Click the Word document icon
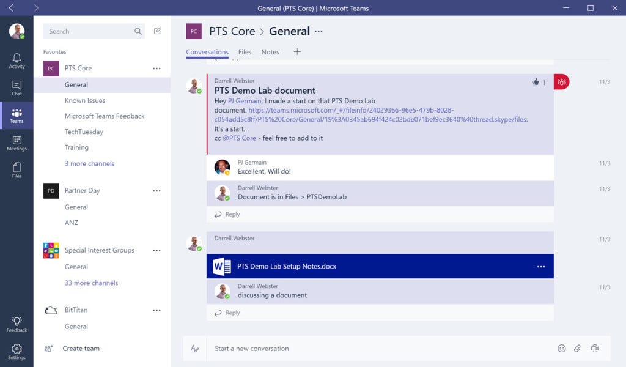This screenshot has width=626, height=367. click(222, 266)
